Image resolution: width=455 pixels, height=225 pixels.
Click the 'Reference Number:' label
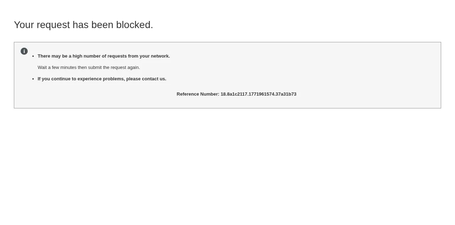click(x=198, y=94)
